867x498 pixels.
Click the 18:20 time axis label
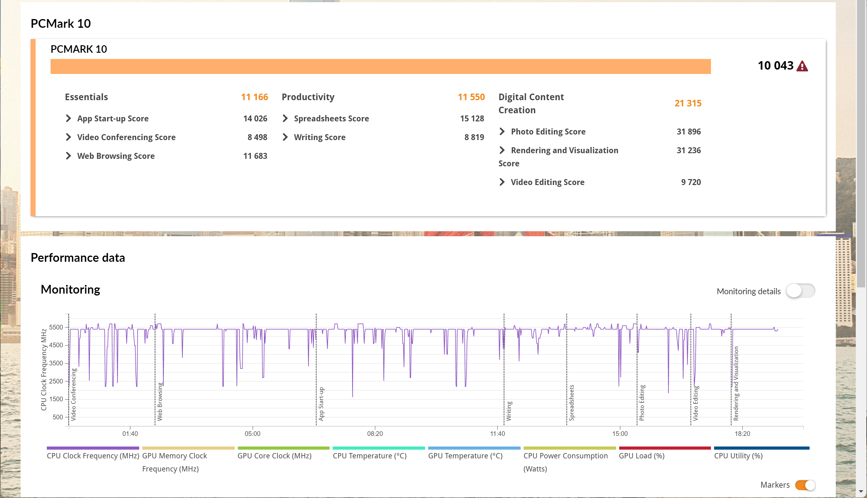click(x=742, y=434)
